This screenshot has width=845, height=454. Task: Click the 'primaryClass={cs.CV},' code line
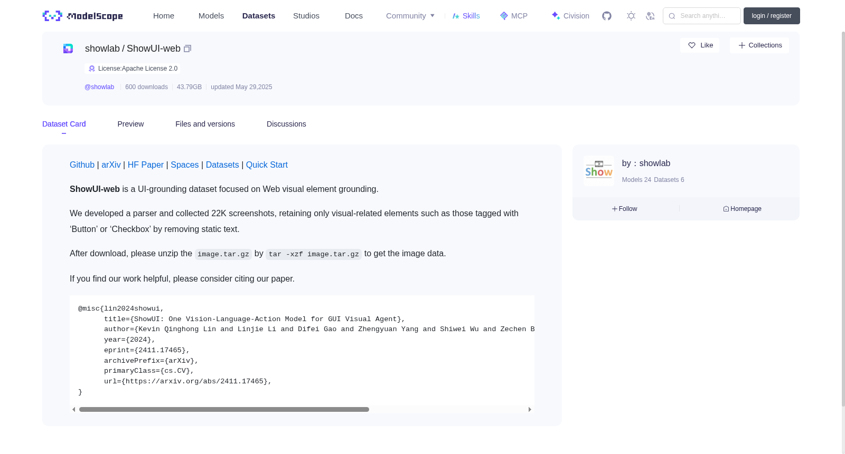[149, 371]
